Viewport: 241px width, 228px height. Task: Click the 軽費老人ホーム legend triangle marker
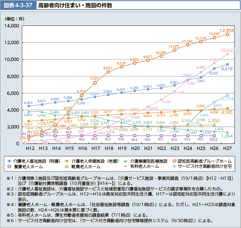pos(68,166)
